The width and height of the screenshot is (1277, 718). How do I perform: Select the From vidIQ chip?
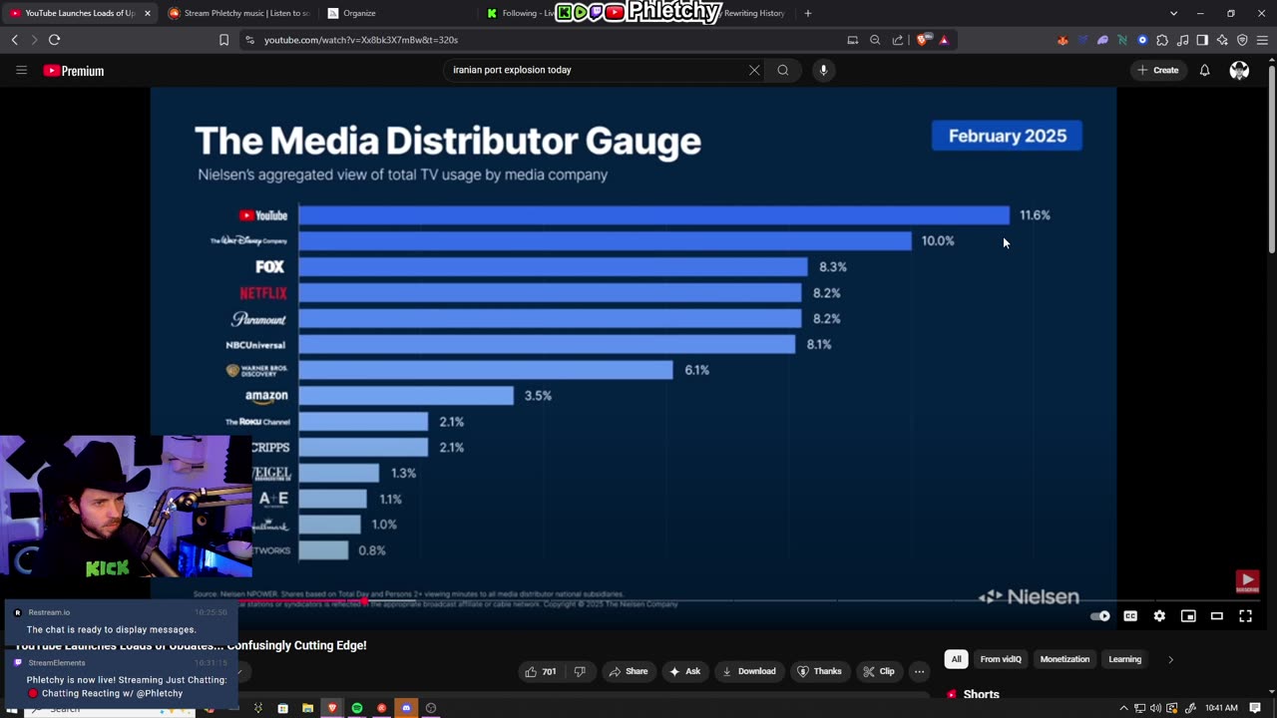[x=1001, y=659]
